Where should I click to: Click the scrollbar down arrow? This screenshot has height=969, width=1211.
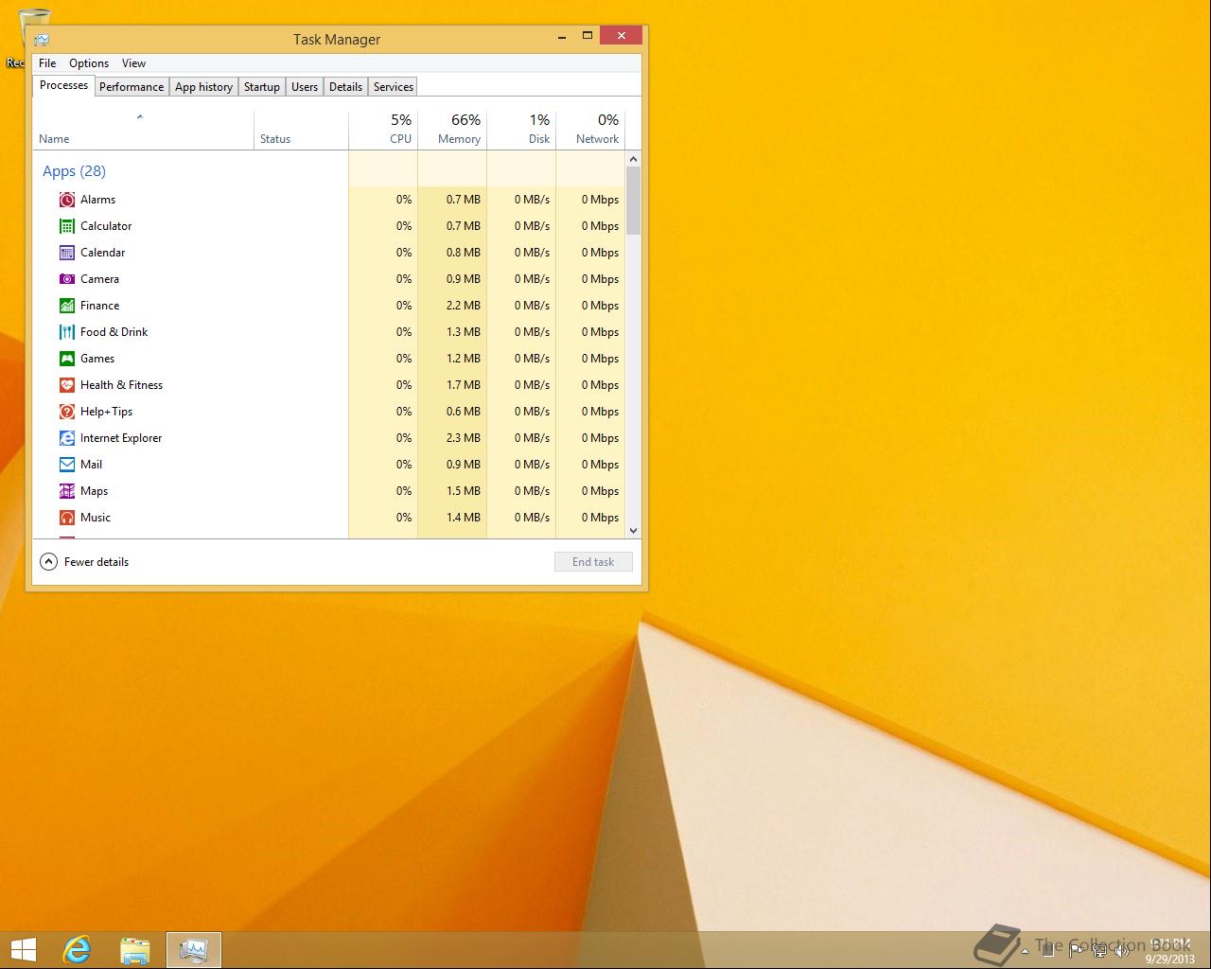634,531
